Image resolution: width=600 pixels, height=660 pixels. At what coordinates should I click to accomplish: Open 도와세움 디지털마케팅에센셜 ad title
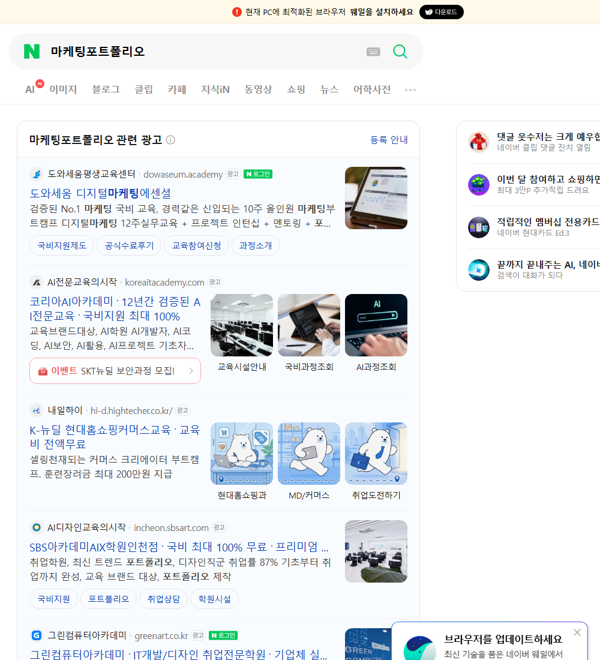click(x=100, y=193)
